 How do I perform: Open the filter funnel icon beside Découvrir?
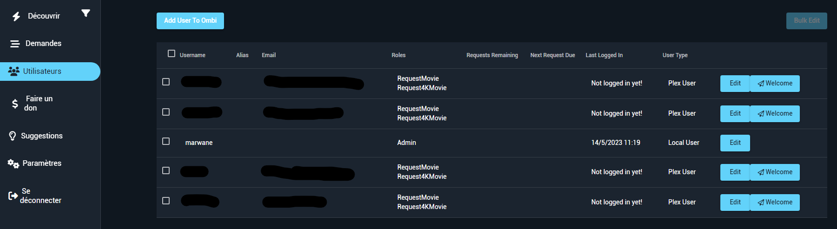click(86, 13)
